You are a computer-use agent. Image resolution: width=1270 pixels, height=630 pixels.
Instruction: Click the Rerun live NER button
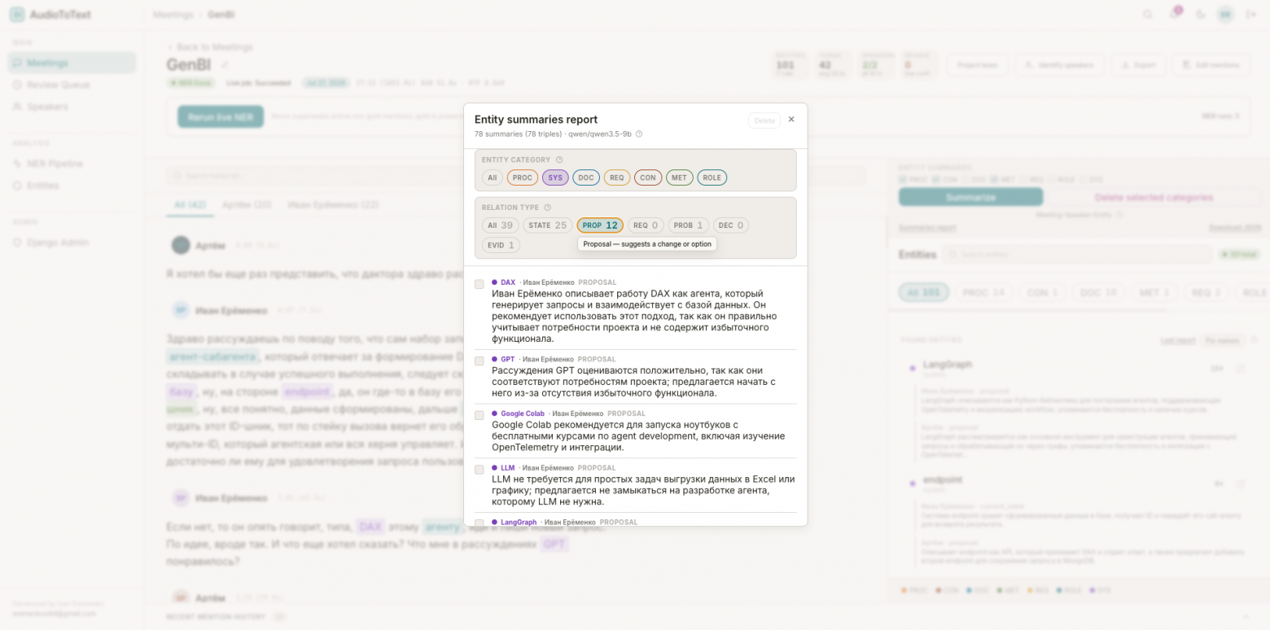tap(221, 116)
